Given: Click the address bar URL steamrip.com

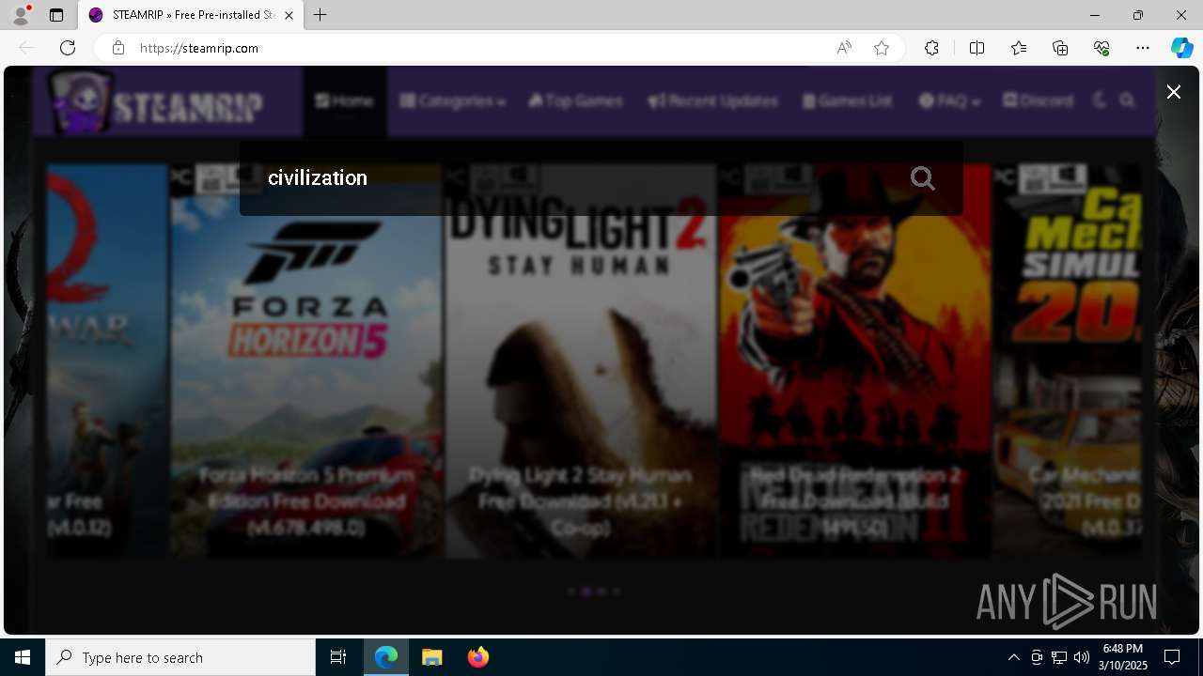Looking at the screenshot, I should click(x=199, y=48).
